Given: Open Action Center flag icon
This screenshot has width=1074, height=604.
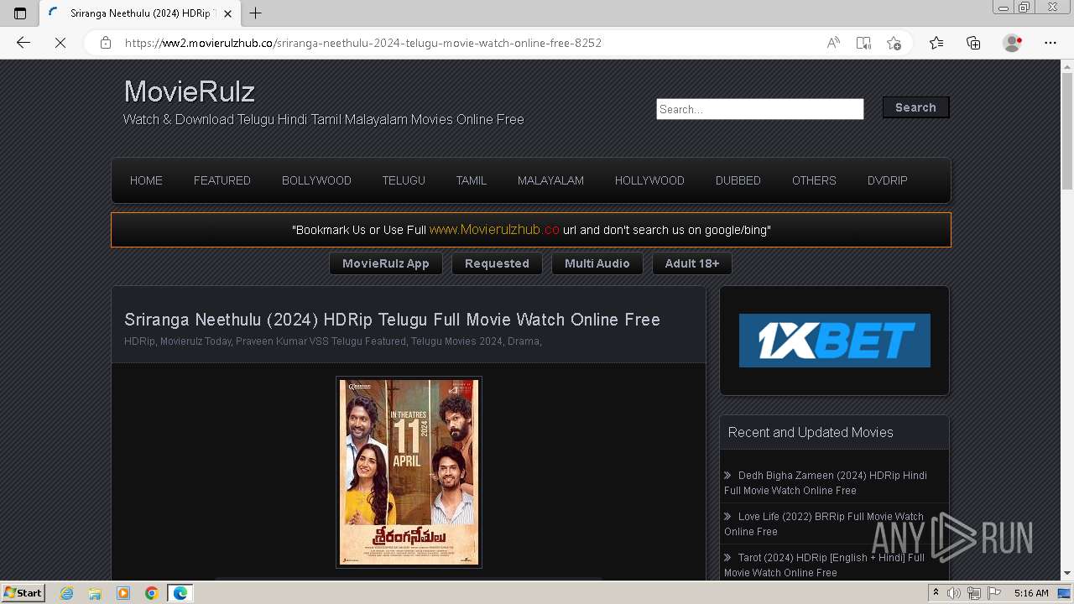Looking at the screenshot, I should [x=994, y=593].
